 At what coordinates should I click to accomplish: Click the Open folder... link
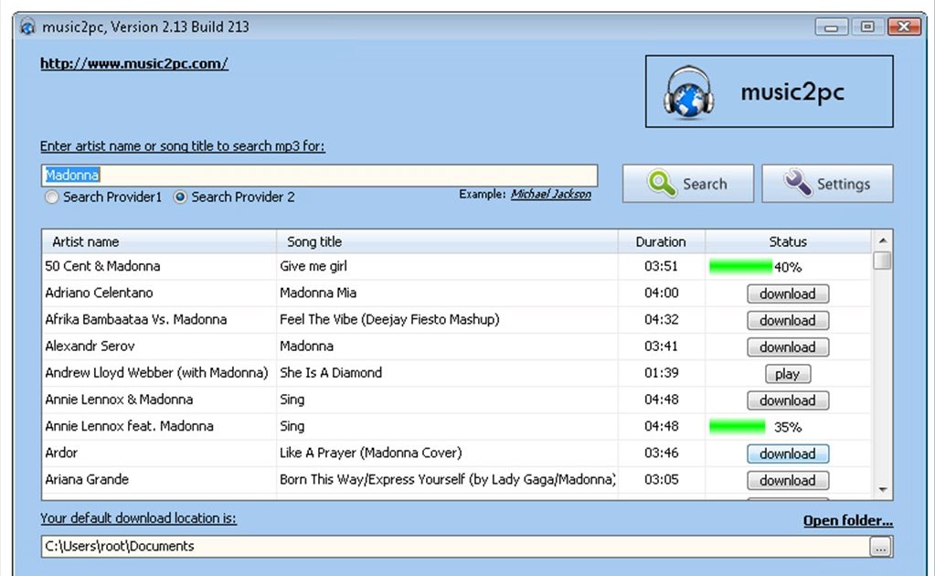(x=848, y=520)
